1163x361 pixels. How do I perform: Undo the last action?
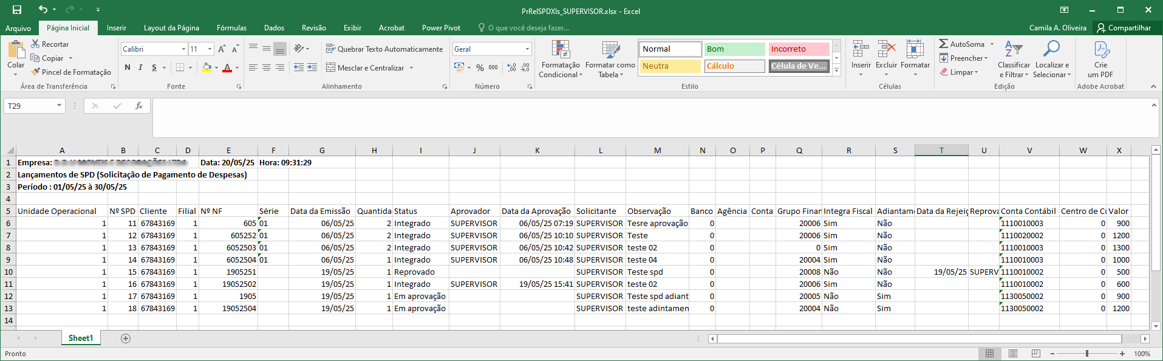[43, 10]
